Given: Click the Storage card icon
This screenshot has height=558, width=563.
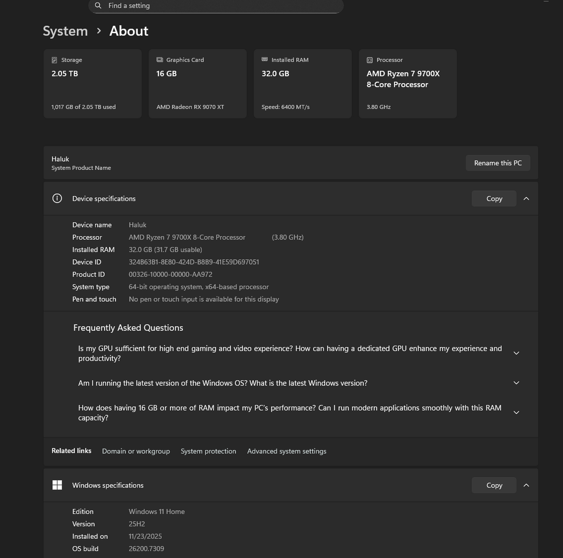Looking at the screenshot, I should [x=54, y=60].
